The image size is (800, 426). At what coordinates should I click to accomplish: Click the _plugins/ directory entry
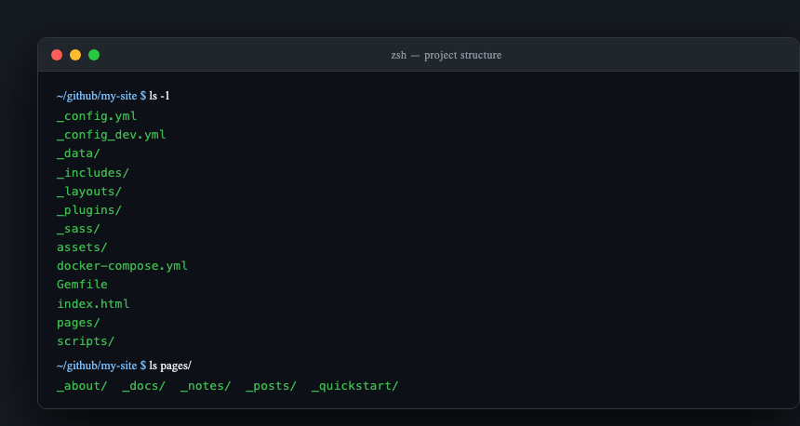pyautogui.click(x=89, y=209)
